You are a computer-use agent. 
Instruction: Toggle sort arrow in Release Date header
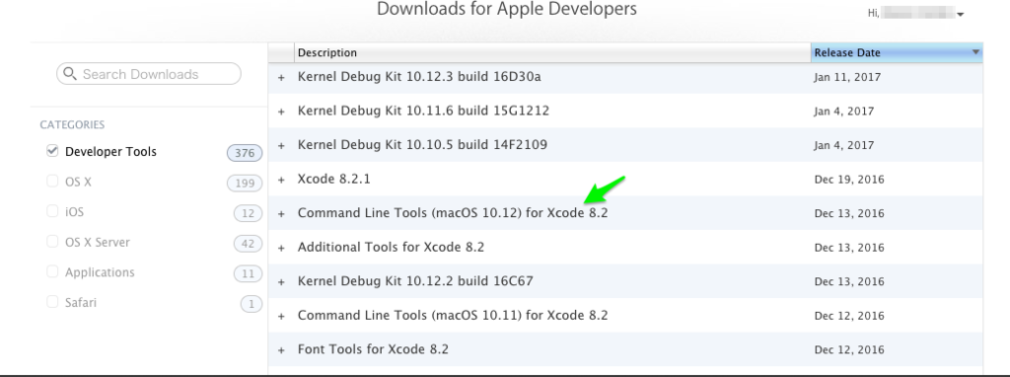pos(975,52)
